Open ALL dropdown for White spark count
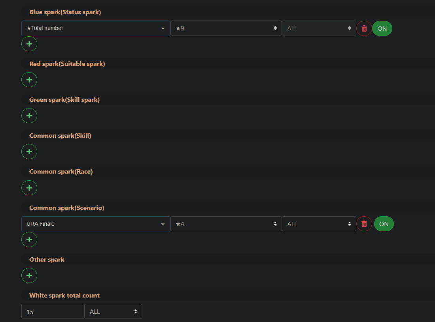The width and height of the screenshot is (435, 322). click(113, 311)
